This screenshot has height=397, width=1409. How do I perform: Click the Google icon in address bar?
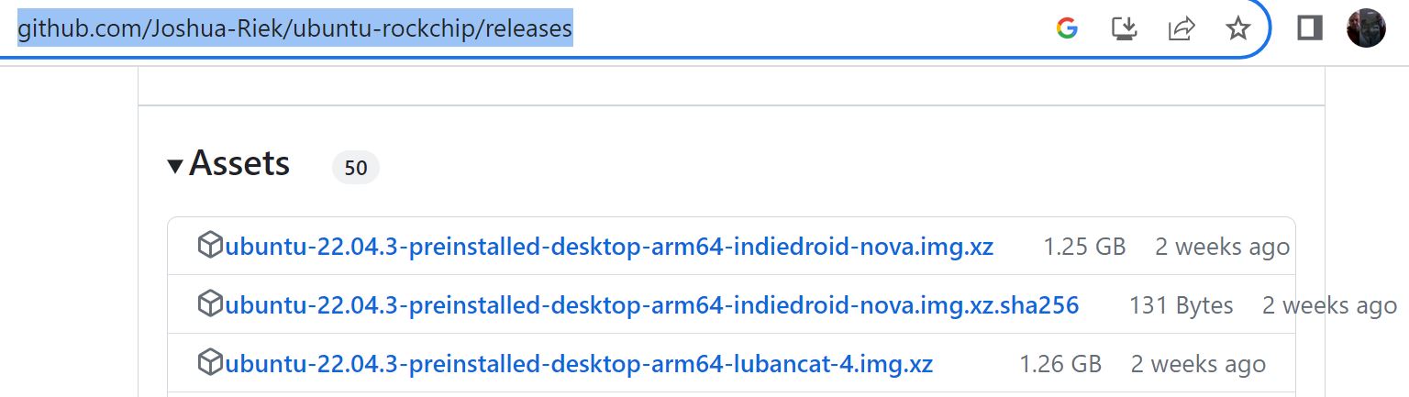pos(1067,29)
